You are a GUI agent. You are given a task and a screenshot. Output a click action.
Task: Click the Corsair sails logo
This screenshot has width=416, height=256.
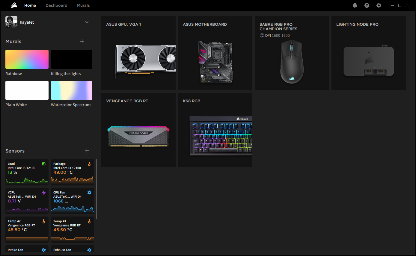pos(14,5)
